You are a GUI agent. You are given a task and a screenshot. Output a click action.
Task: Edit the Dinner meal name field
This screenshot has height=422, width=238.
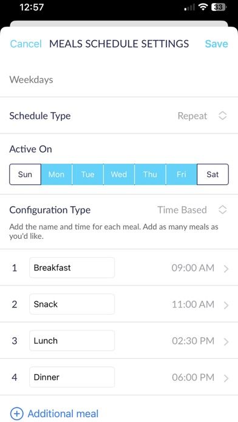(x=72, y=377)
